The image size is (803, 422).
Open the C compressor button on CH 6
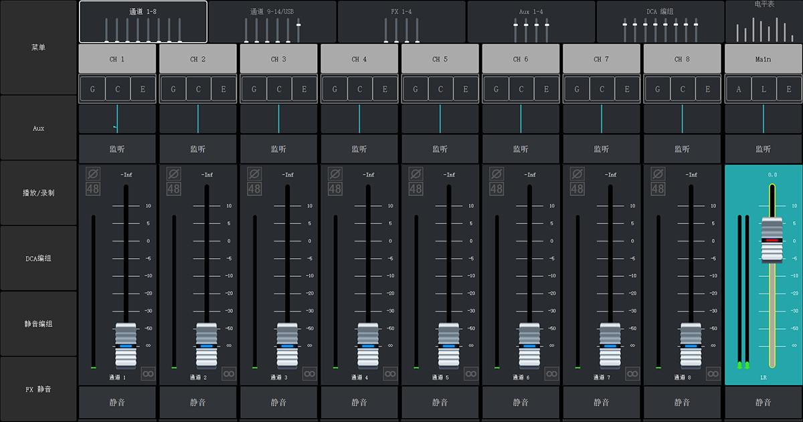(x=521, y=89)
